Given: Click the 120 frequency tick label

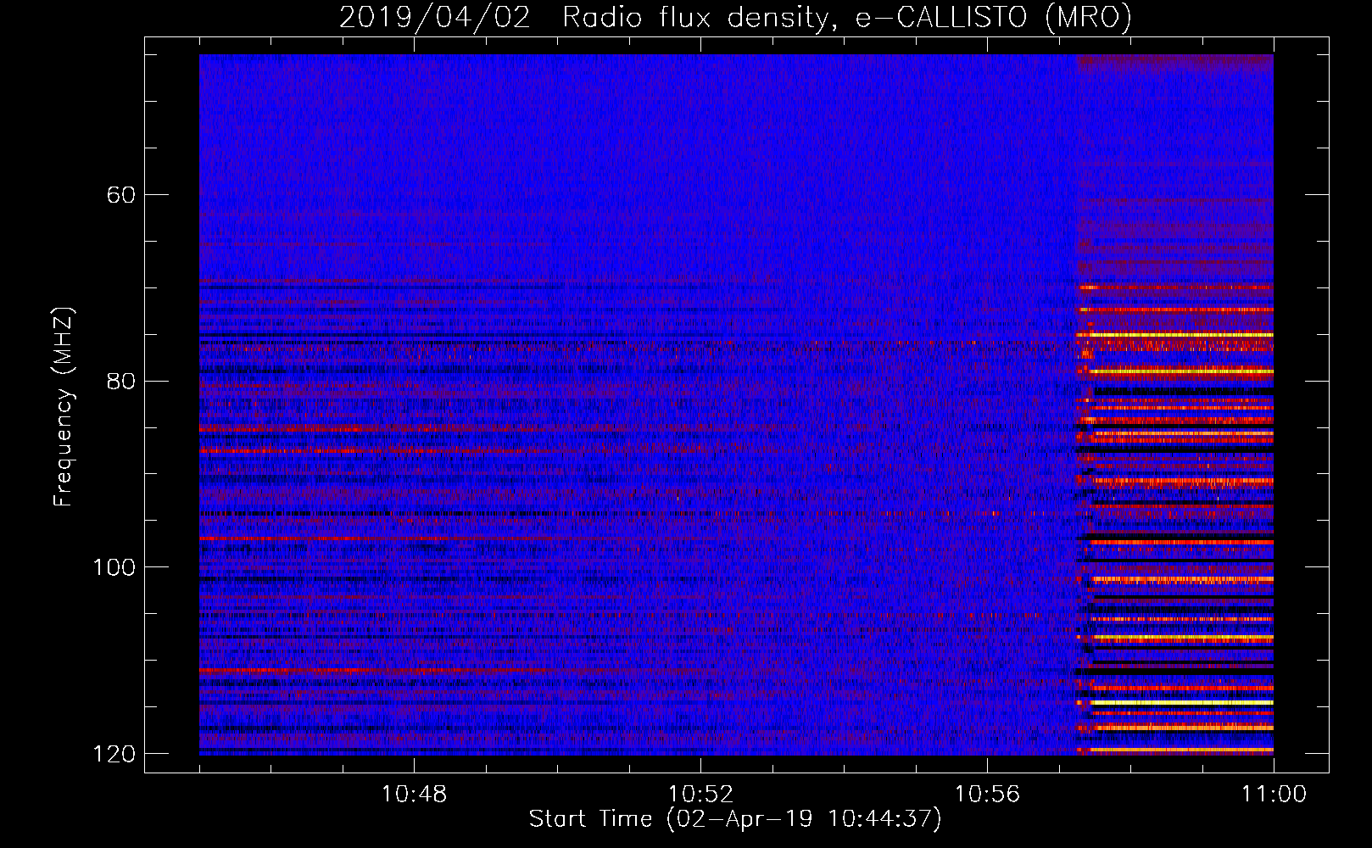Looking at the screenshot, I should (114, 754).
